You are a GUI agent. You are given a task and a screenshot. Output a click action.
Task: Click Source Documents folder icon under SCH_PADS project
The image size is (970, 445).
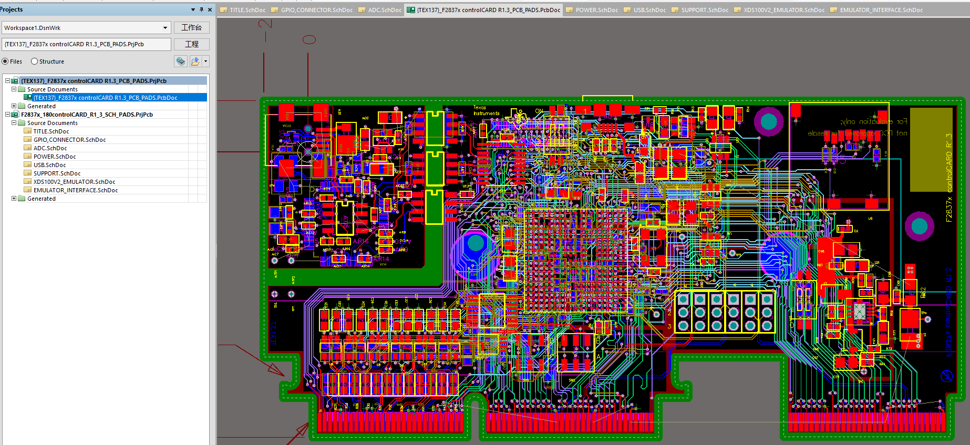click(22, 123)
